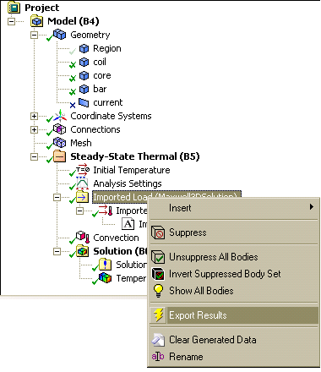Click the Coordinate Systems axis icon
The width and height of the screenshot is (321, 372).
60,116
